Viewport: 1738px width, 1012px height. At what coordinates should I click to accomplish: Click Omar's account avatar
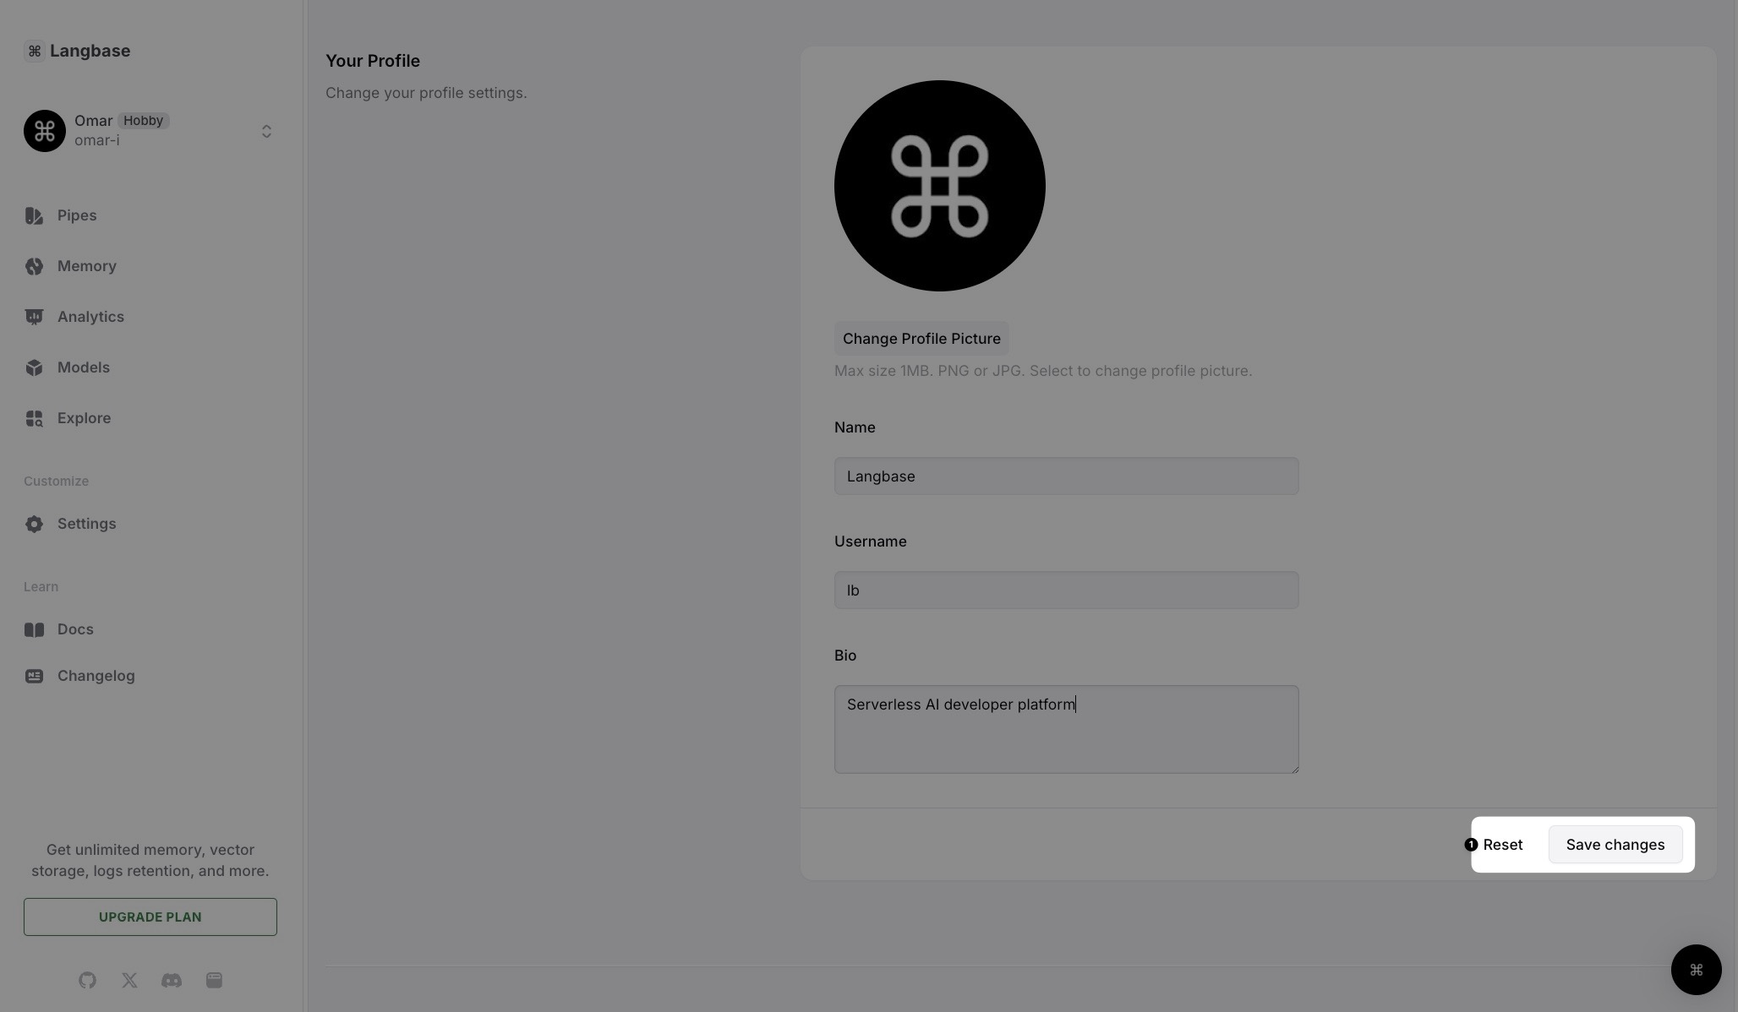[45, 131]
